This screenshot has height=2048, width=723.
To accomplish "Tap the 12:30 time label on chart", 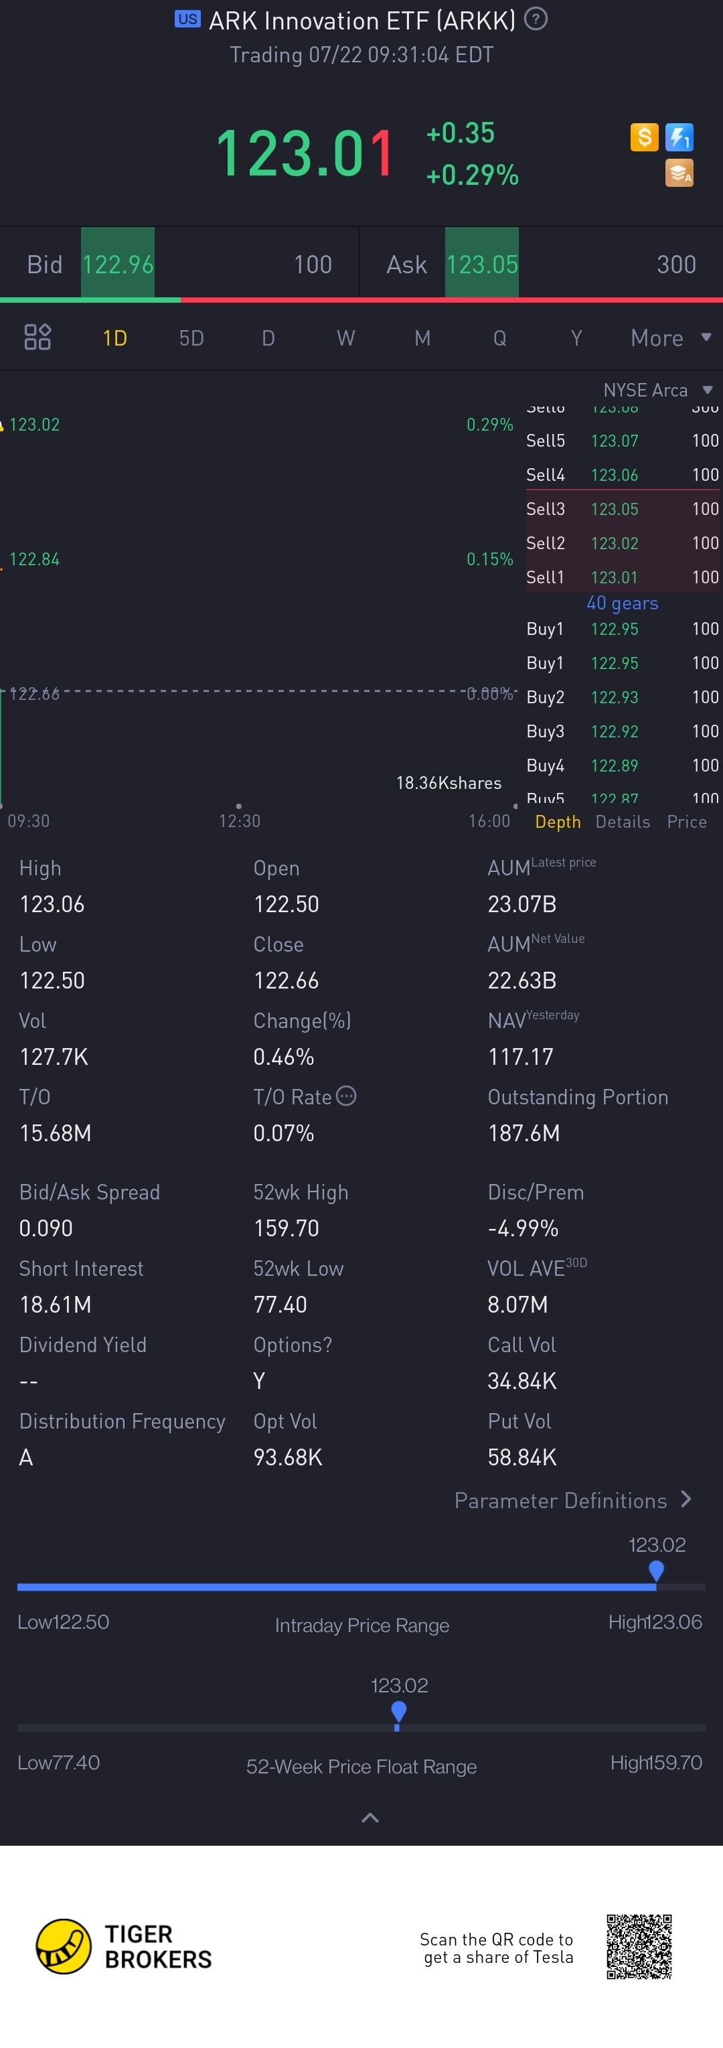I will (240, 820).
